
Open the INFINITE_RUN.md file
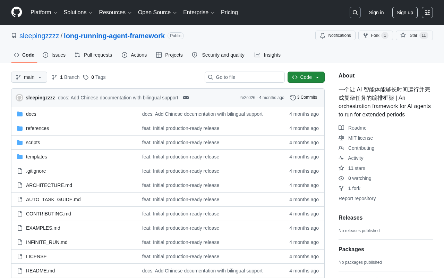click(47, 242)
